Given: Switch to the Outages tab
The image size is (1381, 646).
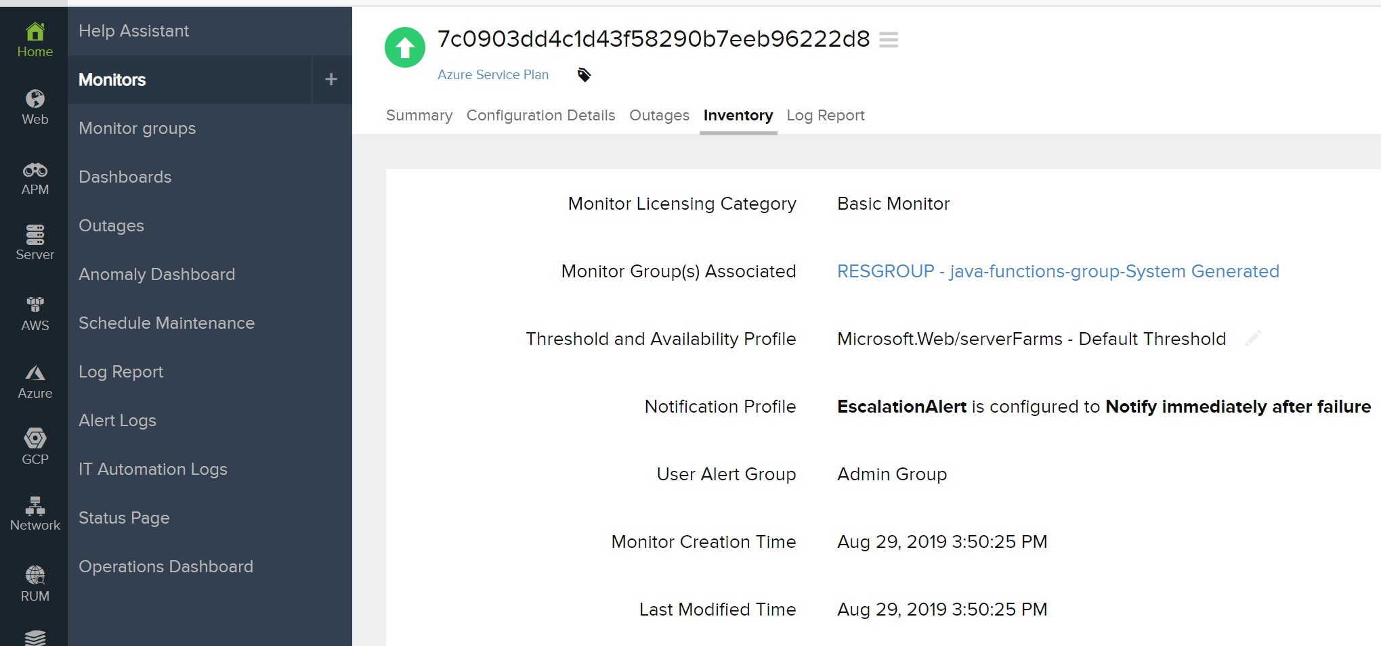Looking at the screenshot, I should click(659, 116).
